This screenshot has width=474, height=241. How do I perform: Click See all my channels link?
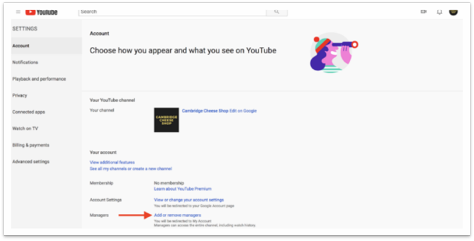(130, 169)
